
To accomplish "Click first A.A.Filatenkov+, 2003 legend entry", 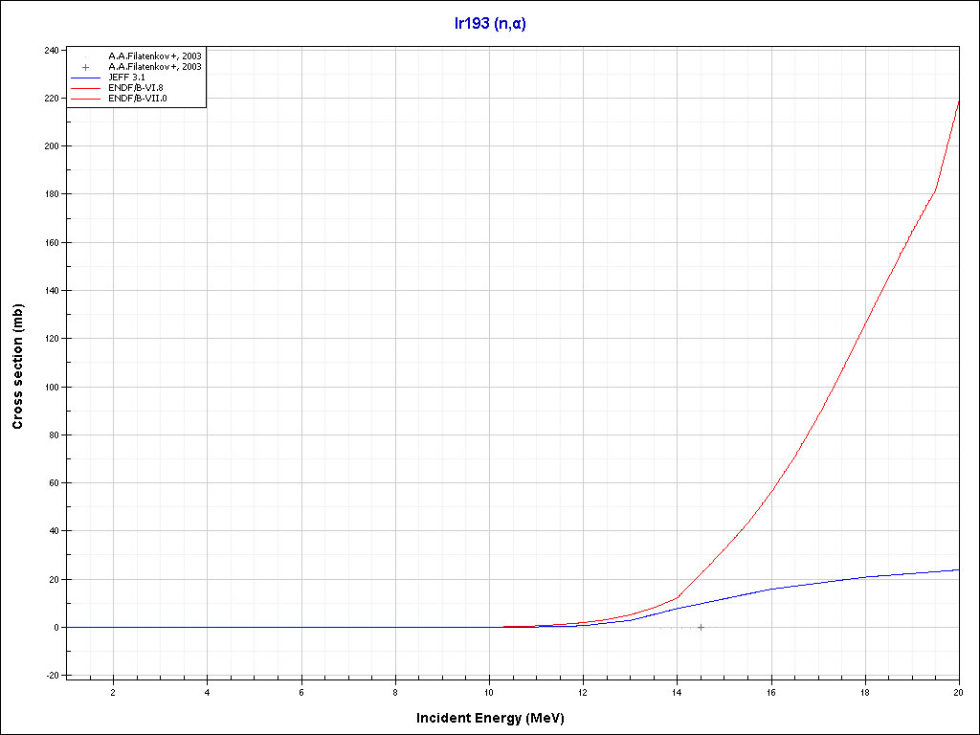I will (155, 56).
